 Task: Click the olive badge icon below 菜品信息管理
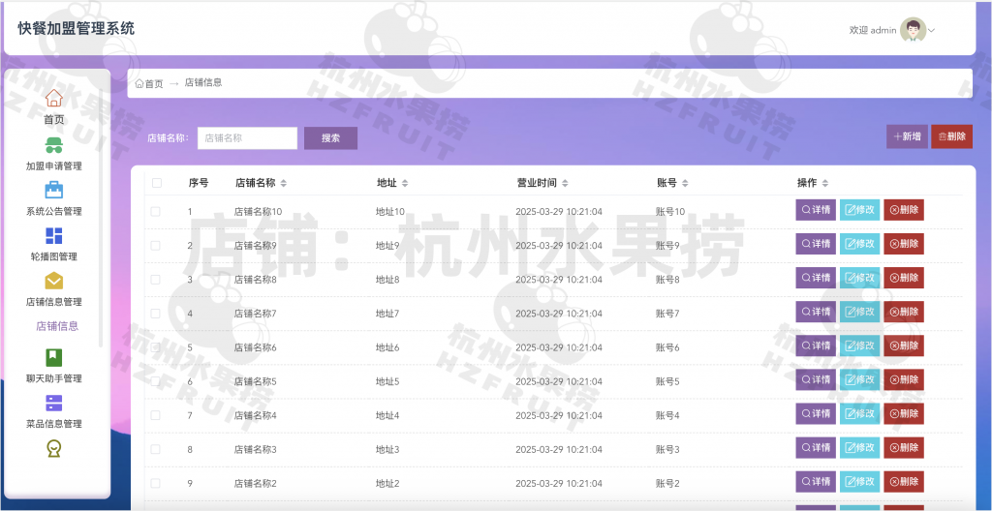(54, 448)
